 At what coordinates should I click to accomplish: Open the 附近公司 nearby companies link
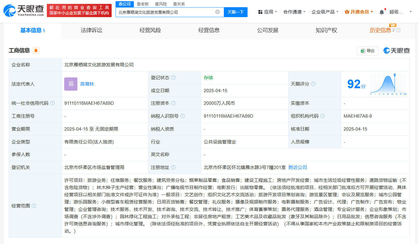[x=298, y=167]
